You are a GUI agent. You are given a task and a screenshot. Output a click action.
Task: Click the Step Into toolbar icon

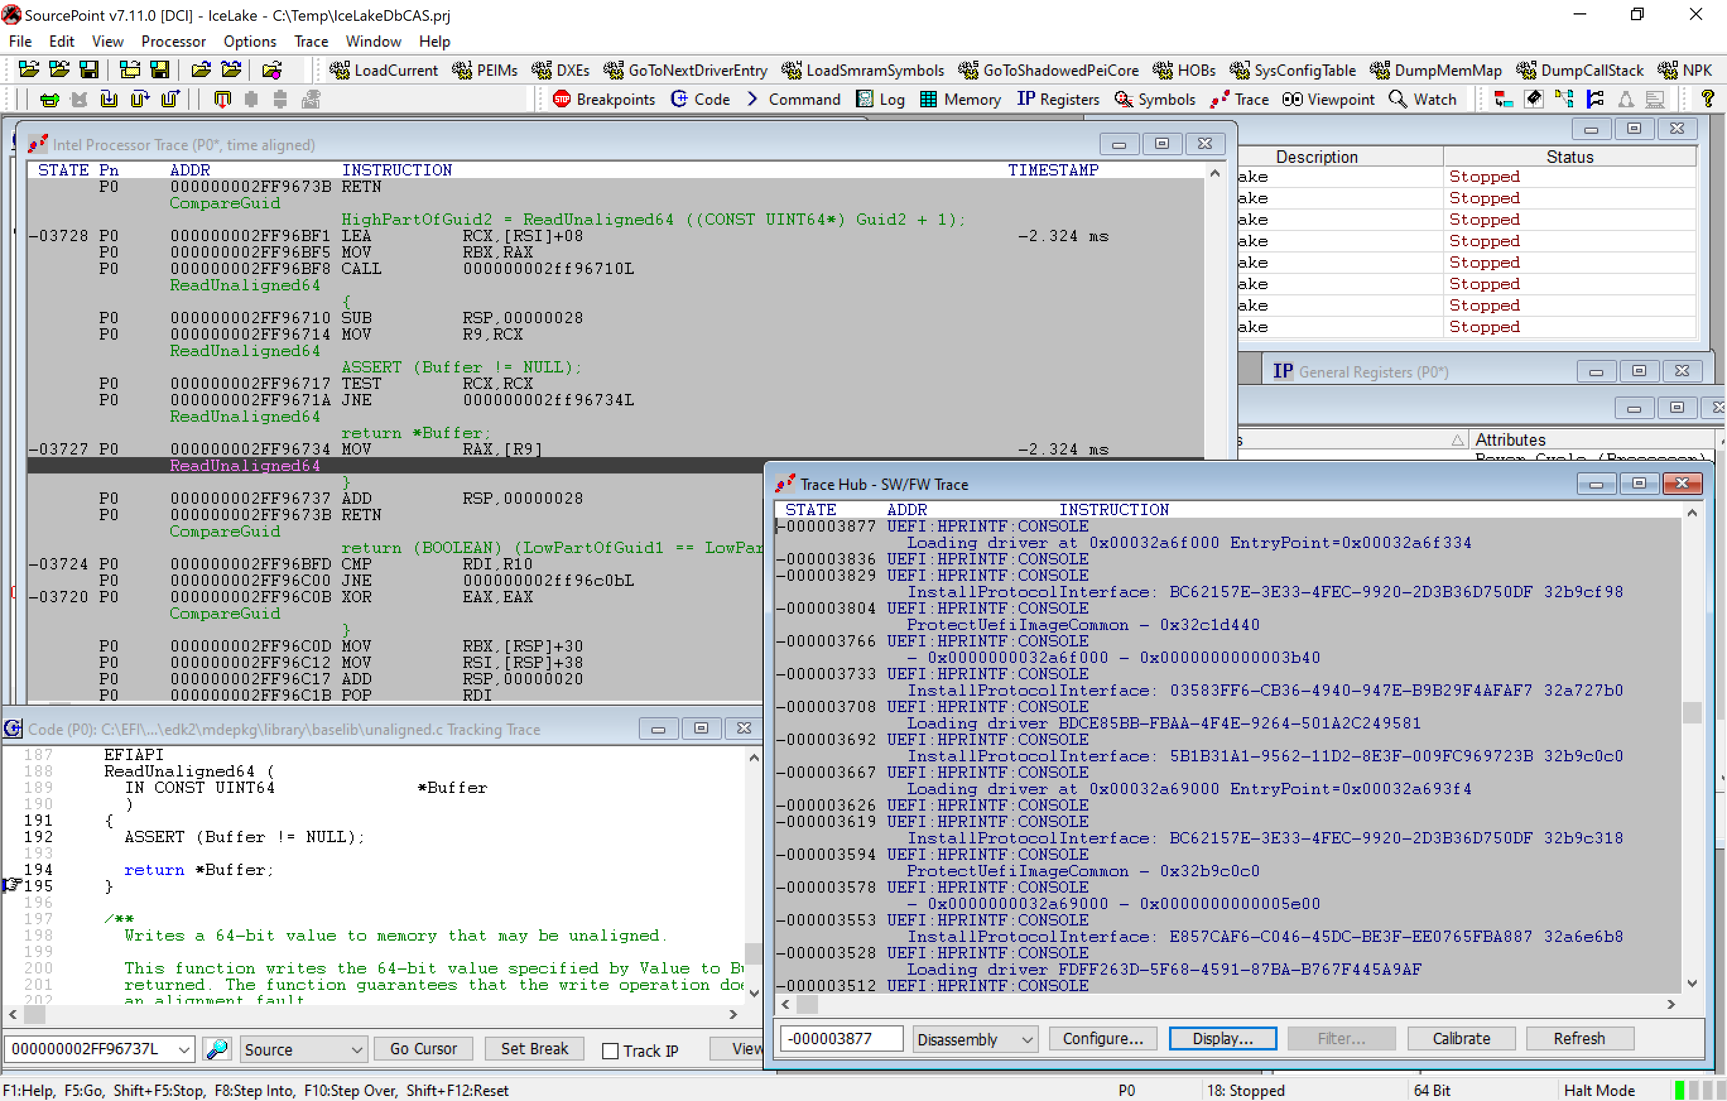109,100
